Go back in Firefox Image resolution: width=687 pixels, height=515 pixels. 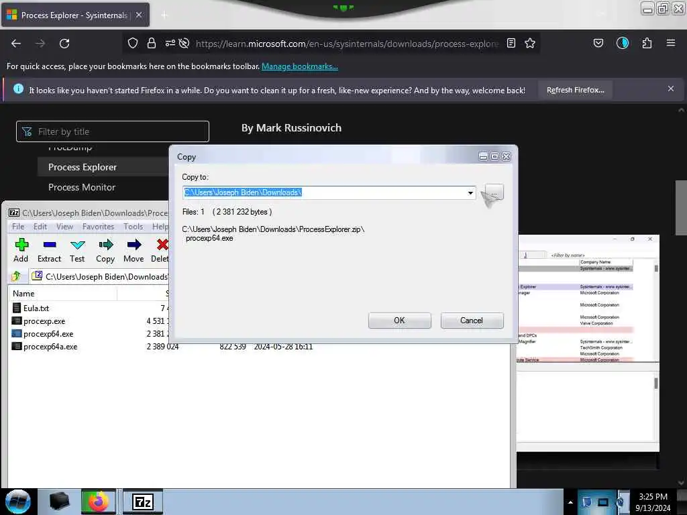click(16, 44)
